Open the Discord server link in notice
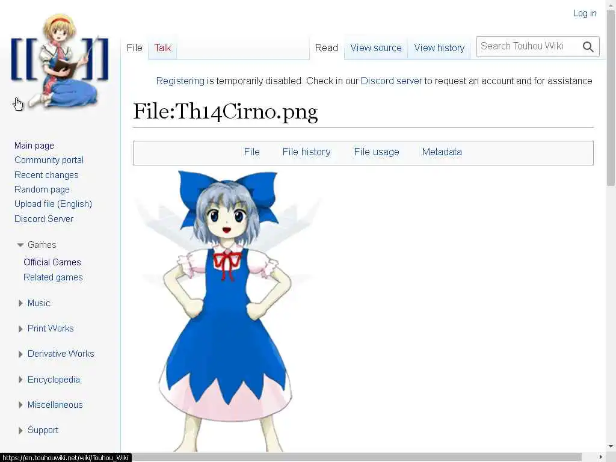Image resolution: width=616 pixels, height=462 pixels. point(391,81)
